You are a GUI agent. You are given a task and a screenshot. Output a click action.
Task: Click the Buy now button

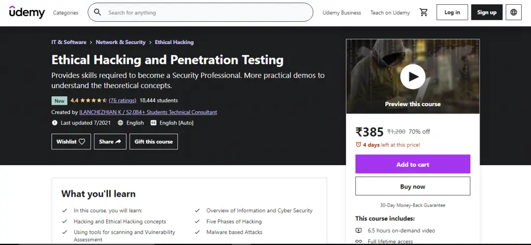click(413, 186)
